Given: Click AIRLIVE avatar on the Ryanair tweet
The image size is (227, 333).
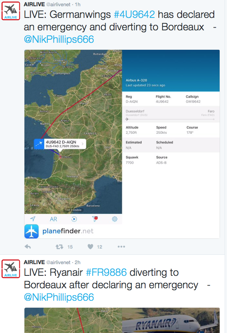Looking at the screenshot, I should click(11, 269).
